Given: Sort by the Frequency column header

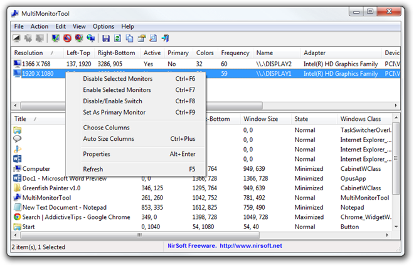Looking at the screenshot, I should (235, 53).
